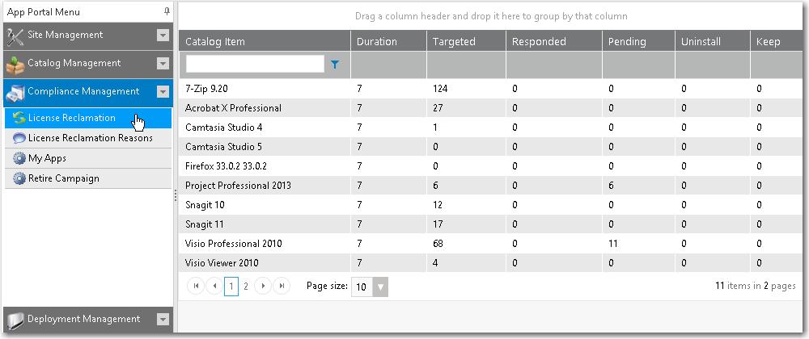Open page 2 of the grid
This screenshot has height=339, width=809.
point(246,286)
